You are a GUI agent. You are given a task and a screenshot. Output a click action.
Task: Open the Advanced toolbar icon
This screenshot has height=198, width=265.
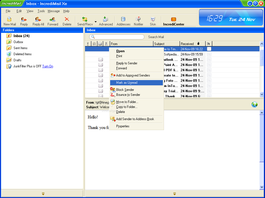[x=106, y=19]
